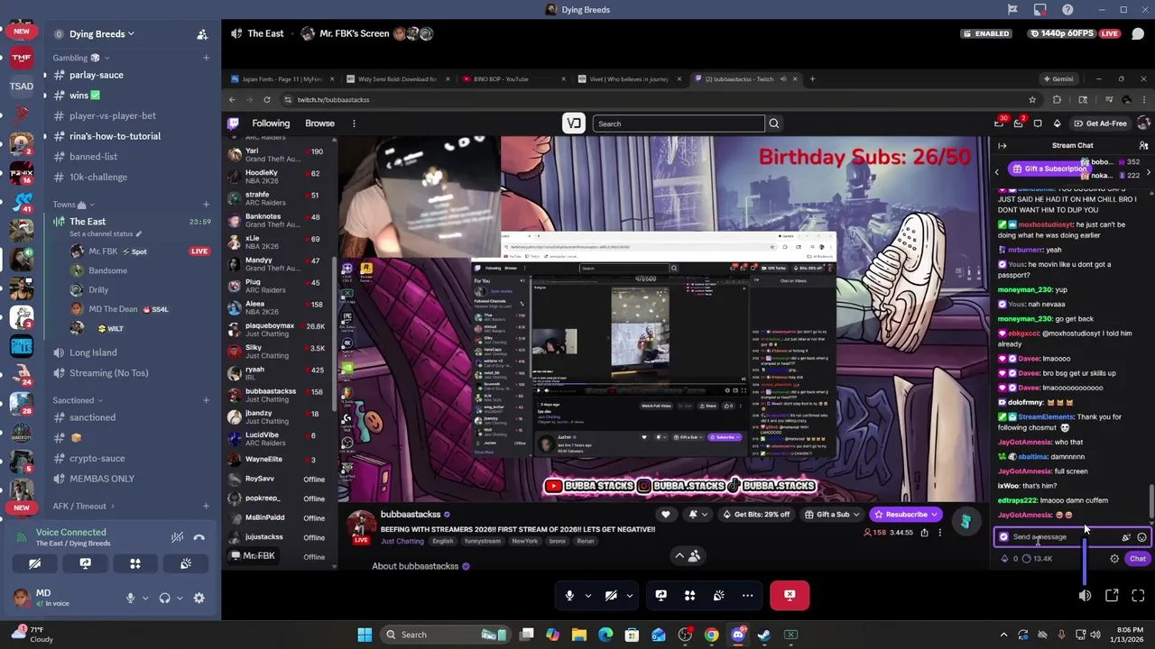Click the purple Chat send button
The height and width of the screenshot is (649, 1155).
tap(1137, 559)
